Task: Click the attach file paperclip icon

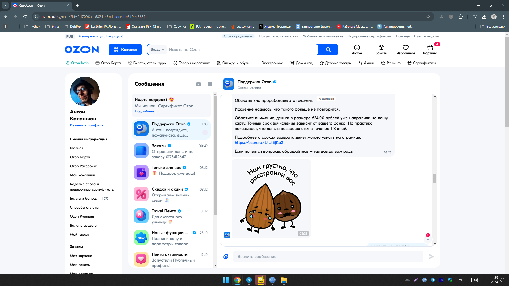Action: [x=226, y=257]
